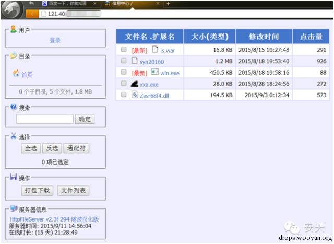Open the 登录 login link
This screenshot has height=244, width=334.
pyautogui.click(x=55, y=40)
